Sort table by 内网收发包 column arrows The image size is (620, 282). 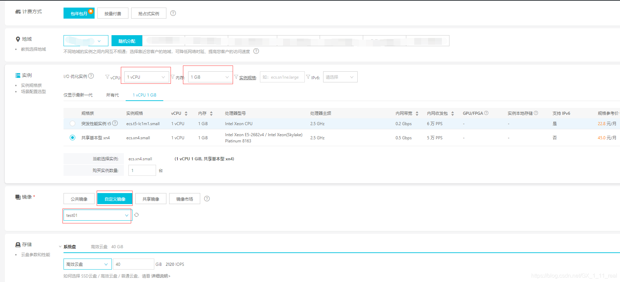click(453, 113)
